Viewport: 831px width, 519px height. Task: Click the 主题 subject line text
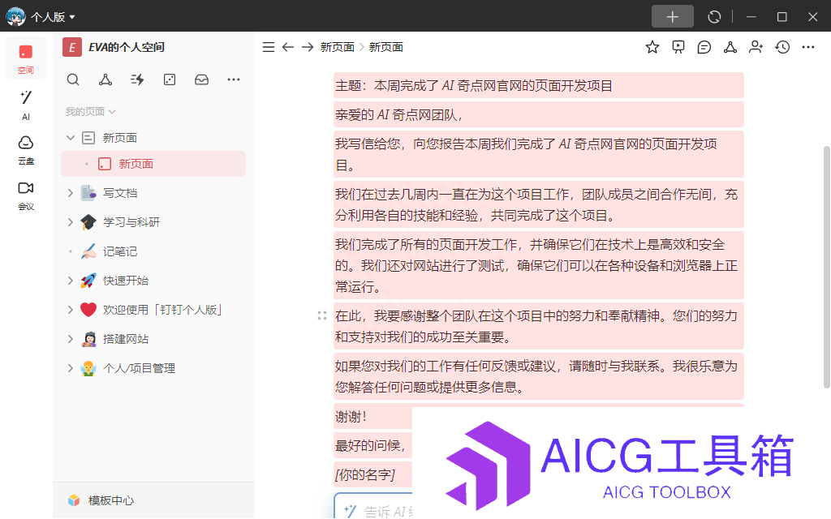[474, 86]
